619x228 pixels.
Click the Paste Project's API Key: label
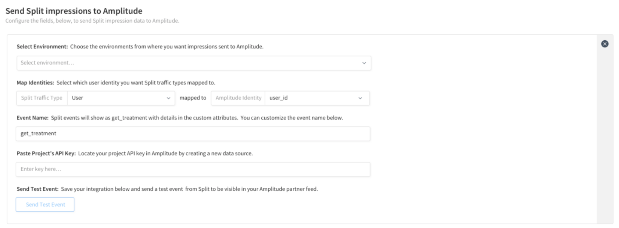click(x=46, y=153)
